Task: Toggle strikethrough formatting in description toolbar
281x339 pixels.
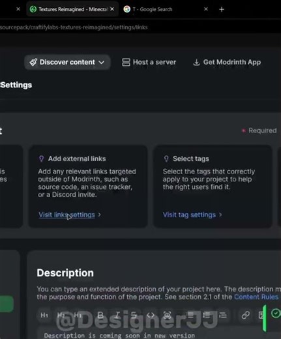Action: tap(134, 315)
